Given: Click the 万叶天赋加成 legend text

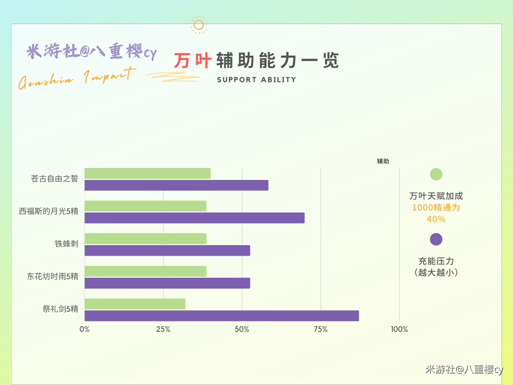Looking at the screenshot, I should [x=436, y=196].
